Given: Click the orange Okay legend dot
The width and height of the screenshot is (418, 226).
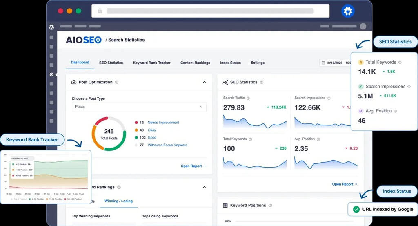Looking at the screenshot, I should pos(136,130).
